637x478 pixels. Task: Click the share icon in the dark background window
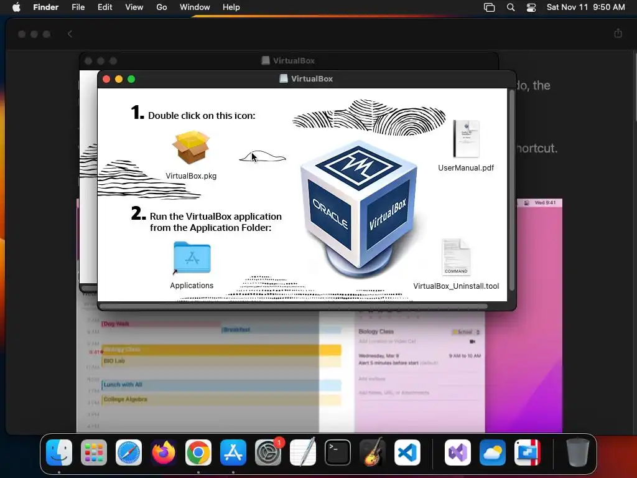pos(618,33)
